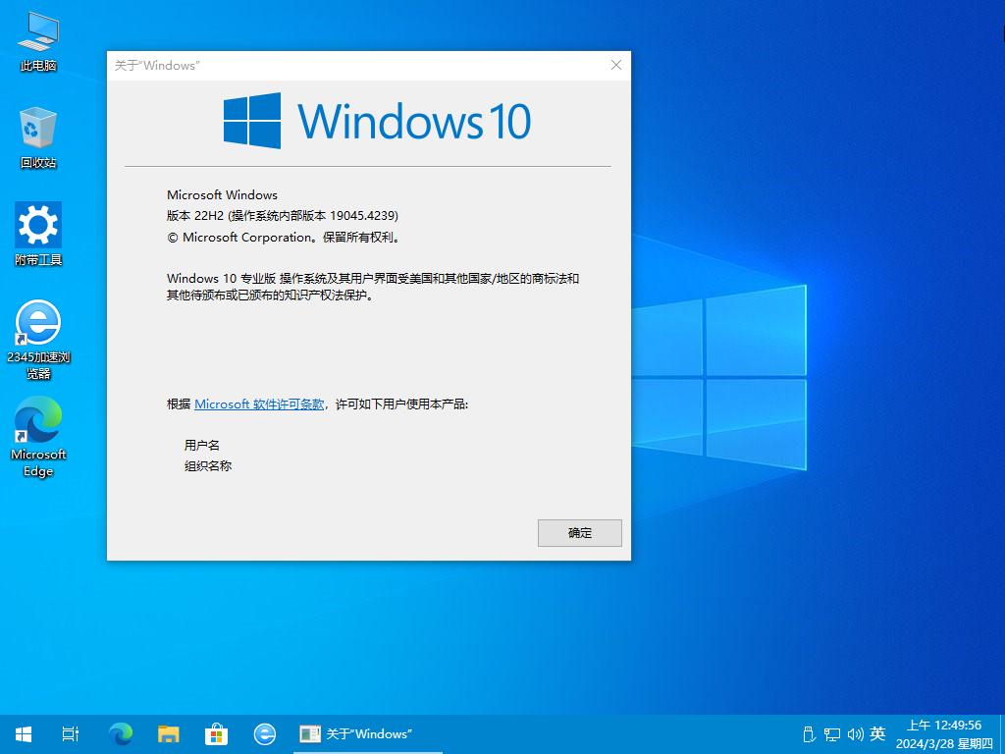The width and height of the screenshot is (1005, 754).
Task: Select the Microsoft Edge desktop shortcut
Action: 38,437
